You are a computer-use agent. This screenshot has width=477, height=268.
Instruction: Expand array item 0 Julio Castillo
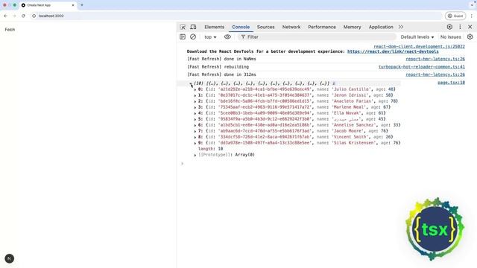195,89
